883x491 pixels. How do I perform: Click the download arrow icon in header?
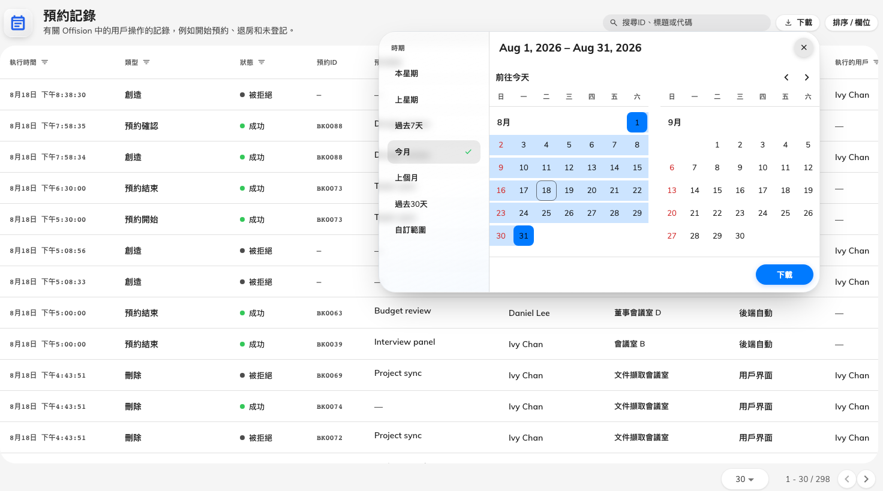[x=788, y=23]
